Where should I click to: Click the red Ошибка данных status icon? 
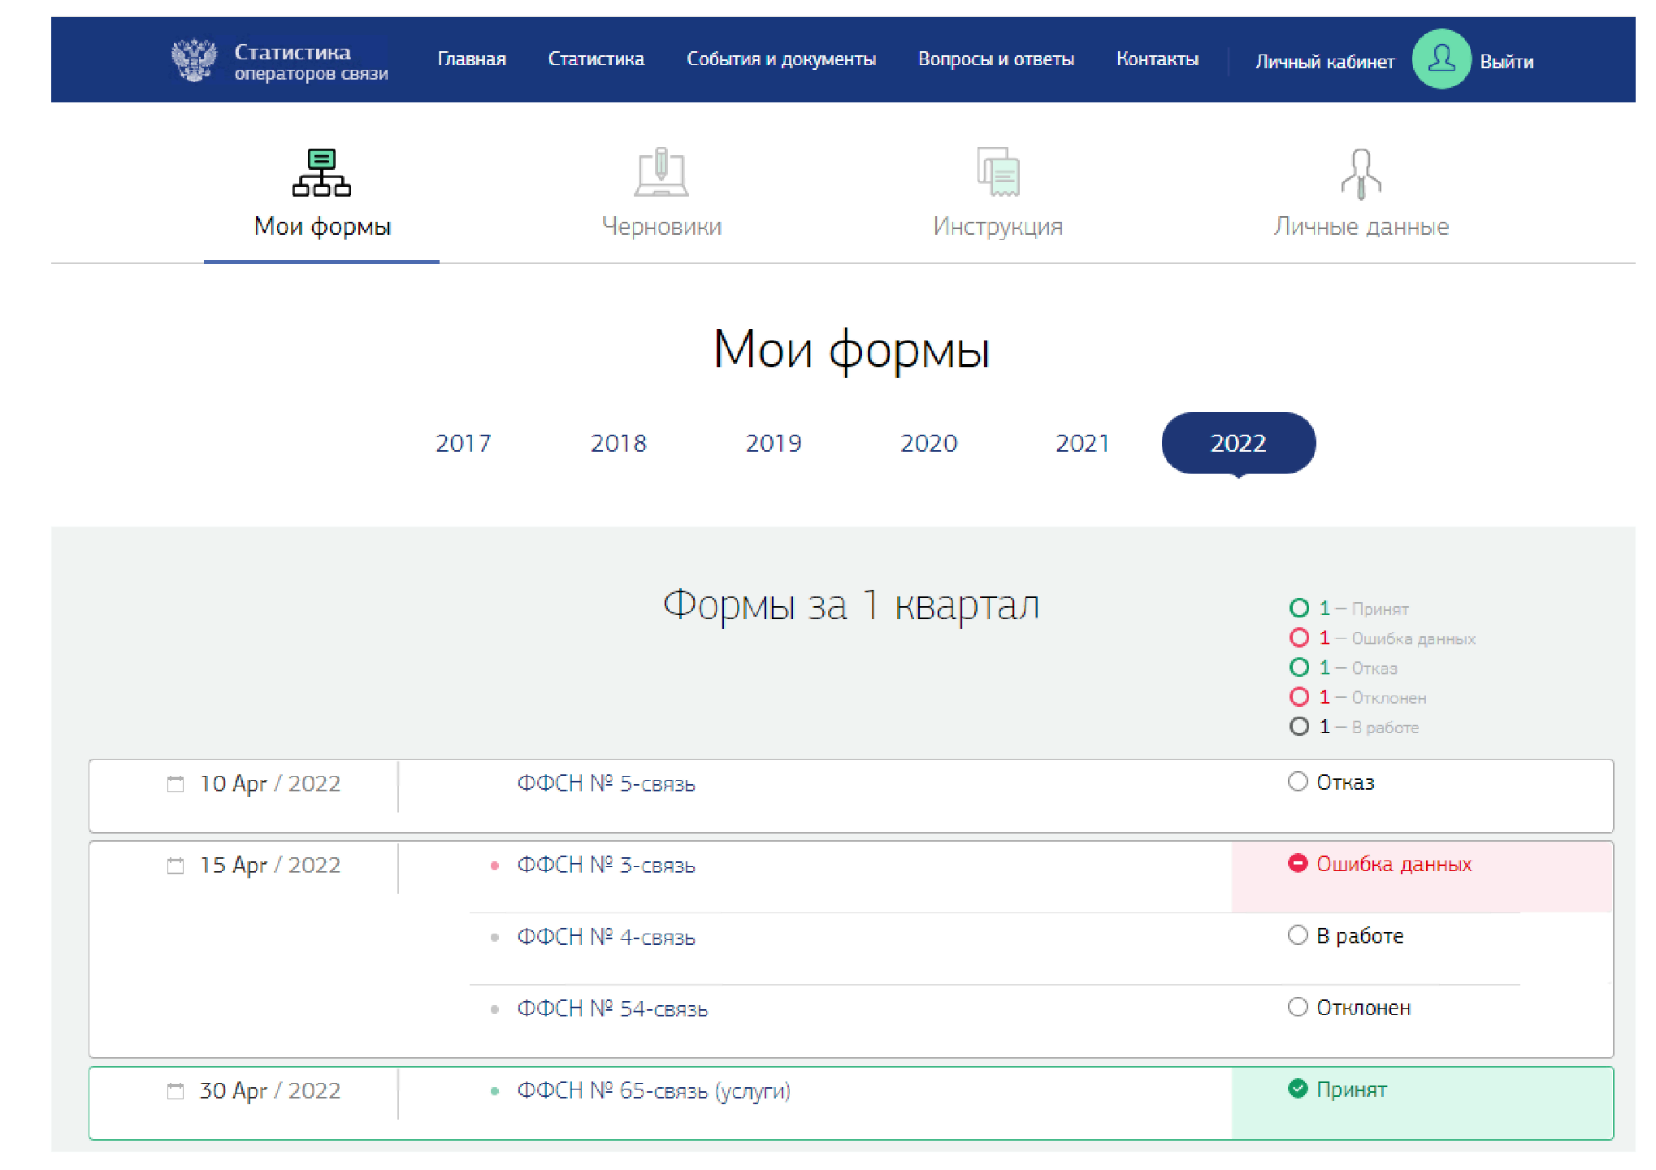point(1298,864)
